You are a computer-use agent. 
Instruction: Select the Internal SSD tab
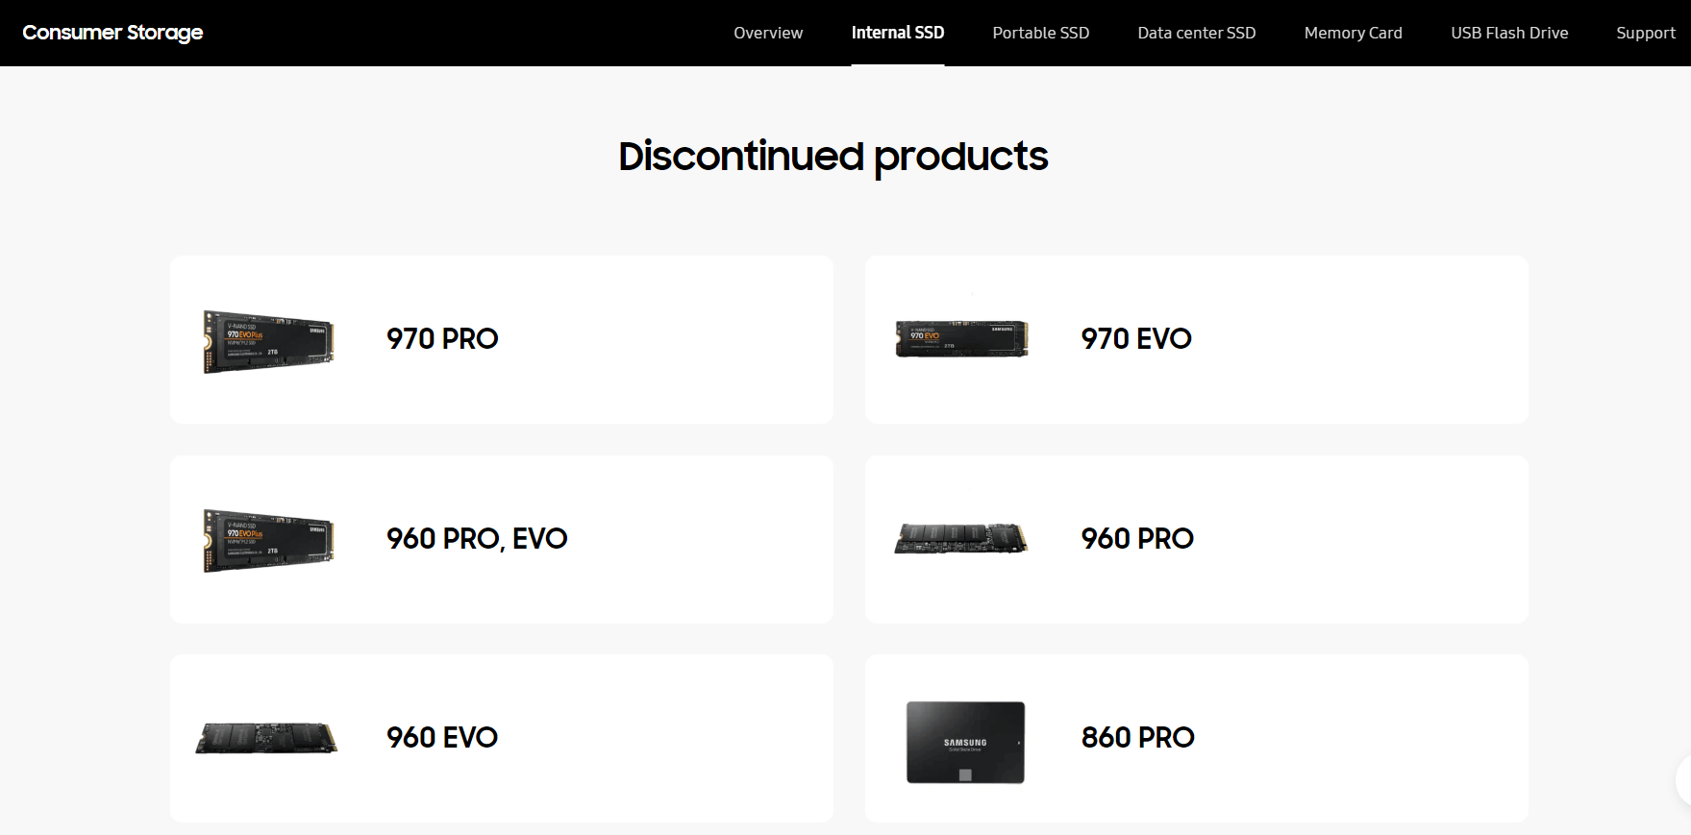pos(897,33)
